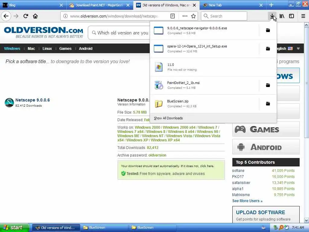Image resolution: width=309 pixels, height=232 pixels.
Task: Open containing folder for BlueScreen.zip
Action: click(x=268, y=104)
